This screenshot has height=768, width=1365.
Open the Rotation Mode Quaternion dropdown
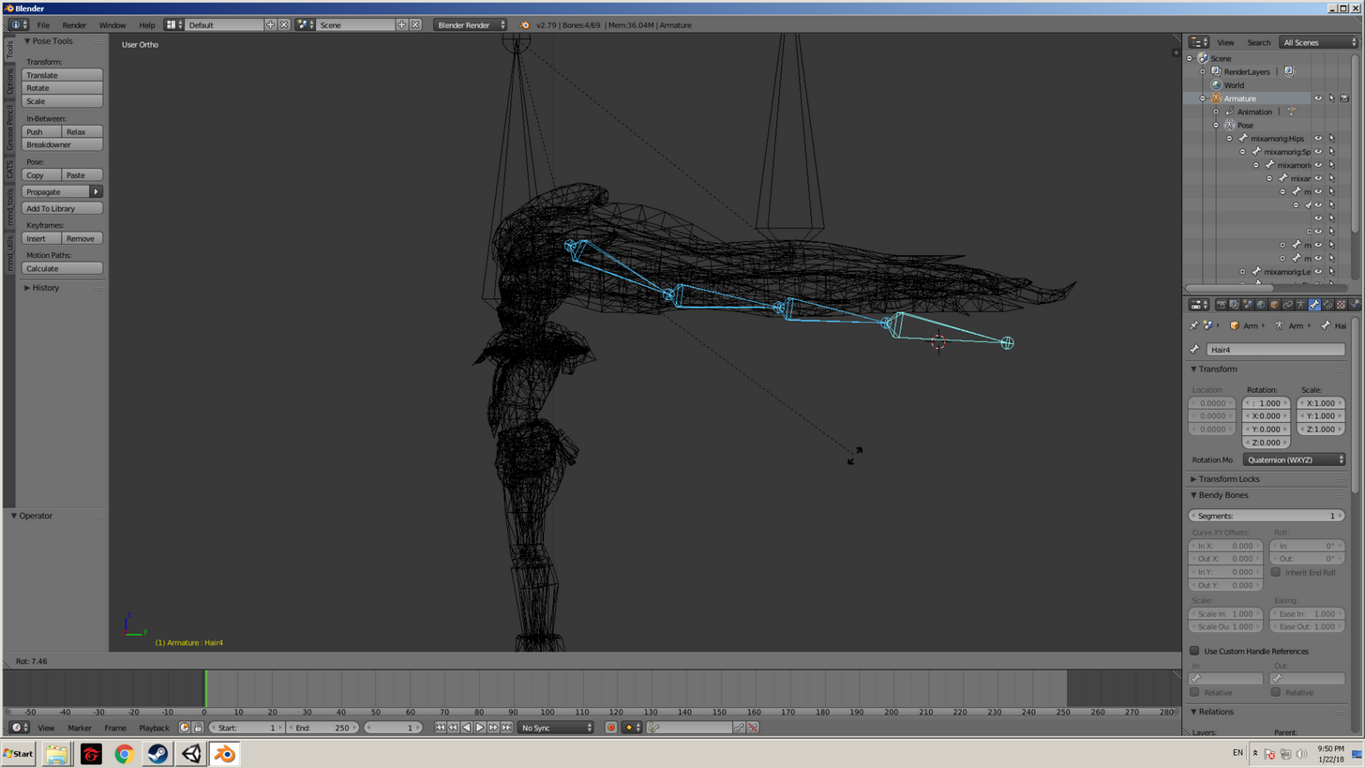pyautogui.click(x=1295, y=459)
